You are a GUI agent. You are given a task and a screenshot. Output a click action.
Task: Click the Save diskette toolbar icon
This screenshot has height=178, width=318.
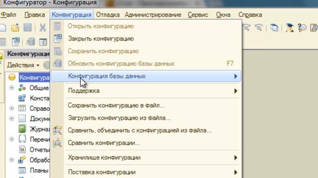(28, 28)
